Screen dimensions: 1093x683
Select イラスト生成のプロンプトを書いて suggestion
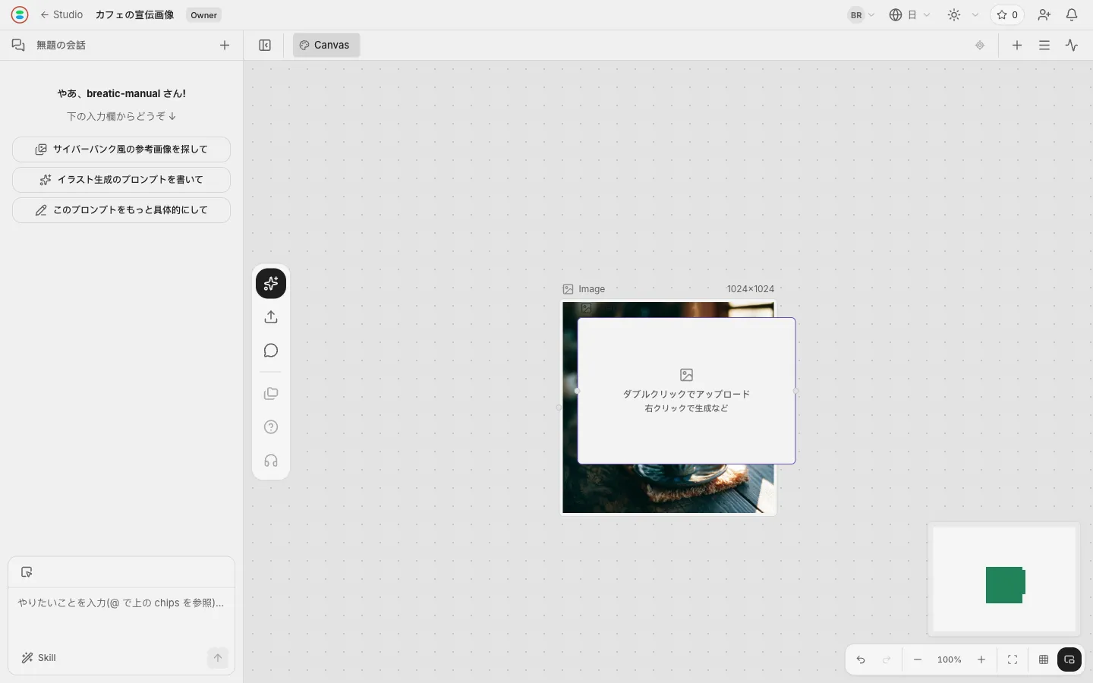[121, 180]
